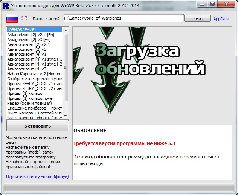Open folder browser with Обзор button
238x195 pixels.
click(197, 18)
